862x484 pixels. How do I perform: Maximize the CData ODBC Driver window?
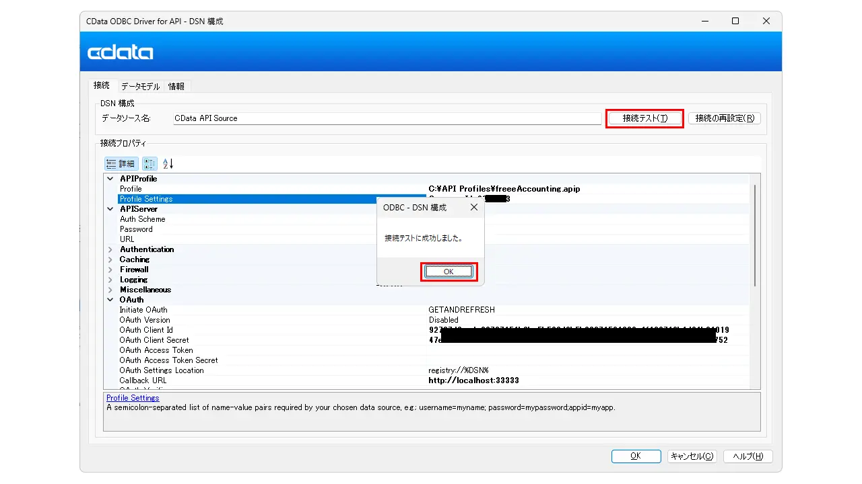[735, 22]
